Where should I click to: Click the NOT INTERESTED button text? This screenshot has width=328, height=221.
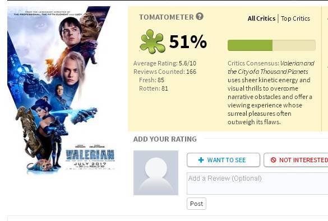point(303,160)
